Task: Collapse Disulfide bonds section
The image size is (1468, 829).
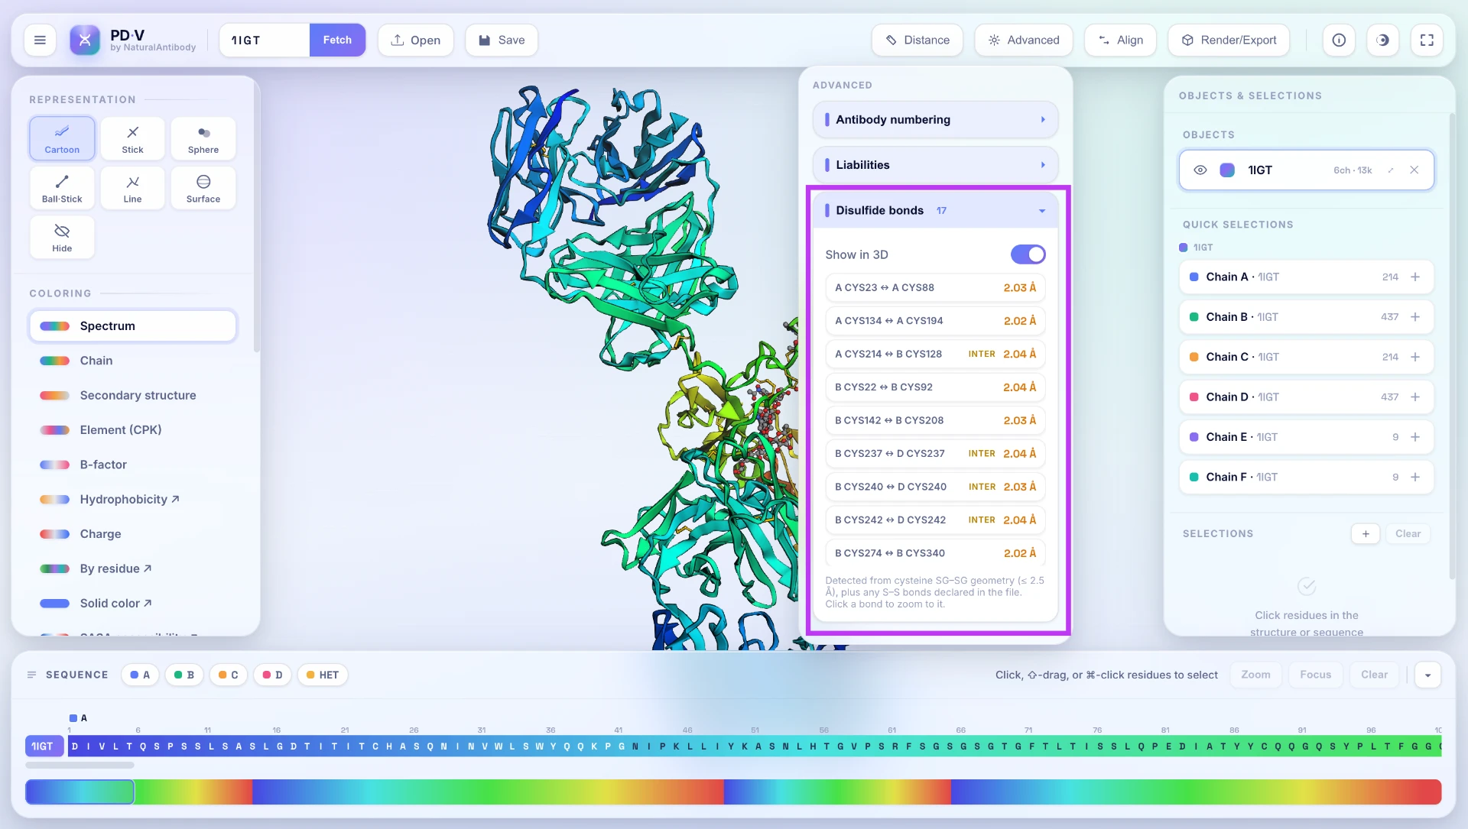Action: tap(935, 210)
